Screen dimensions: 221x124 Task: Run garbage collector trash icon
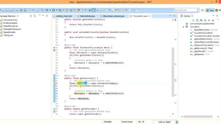pos(177,122)
